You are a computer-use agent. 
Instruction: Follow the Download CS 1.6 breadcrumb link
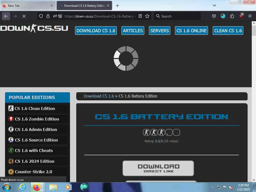pos(99,96)
